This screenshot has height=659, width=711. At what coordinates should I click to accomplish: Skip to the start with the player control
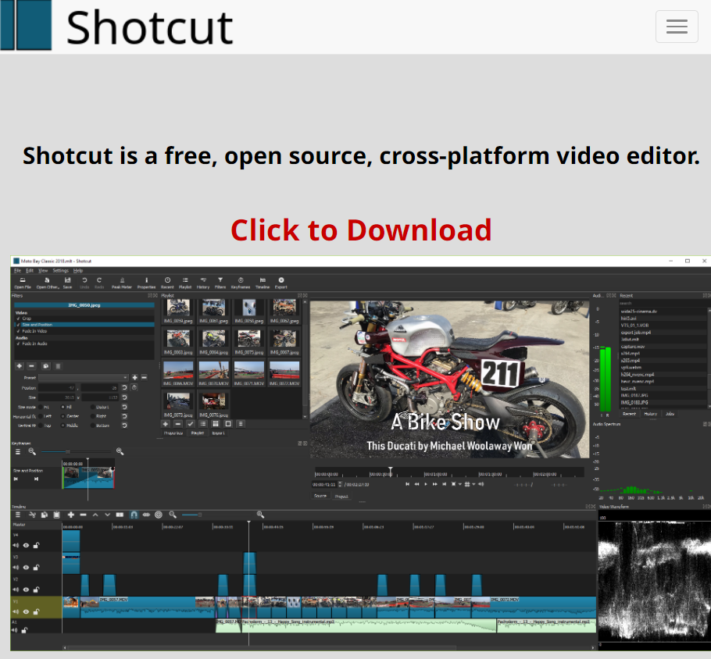coord(407,485)
